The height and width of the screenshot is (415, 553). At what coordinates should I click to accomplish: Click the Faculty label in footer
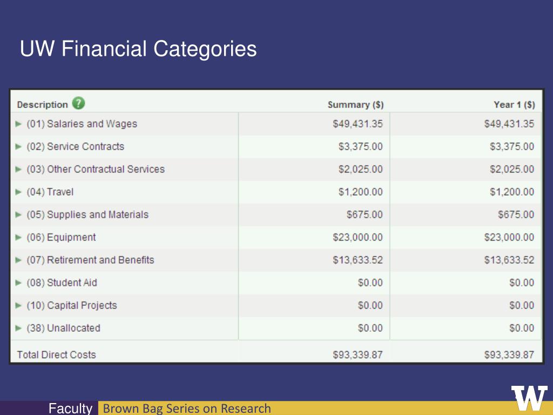tap(70, 409)
